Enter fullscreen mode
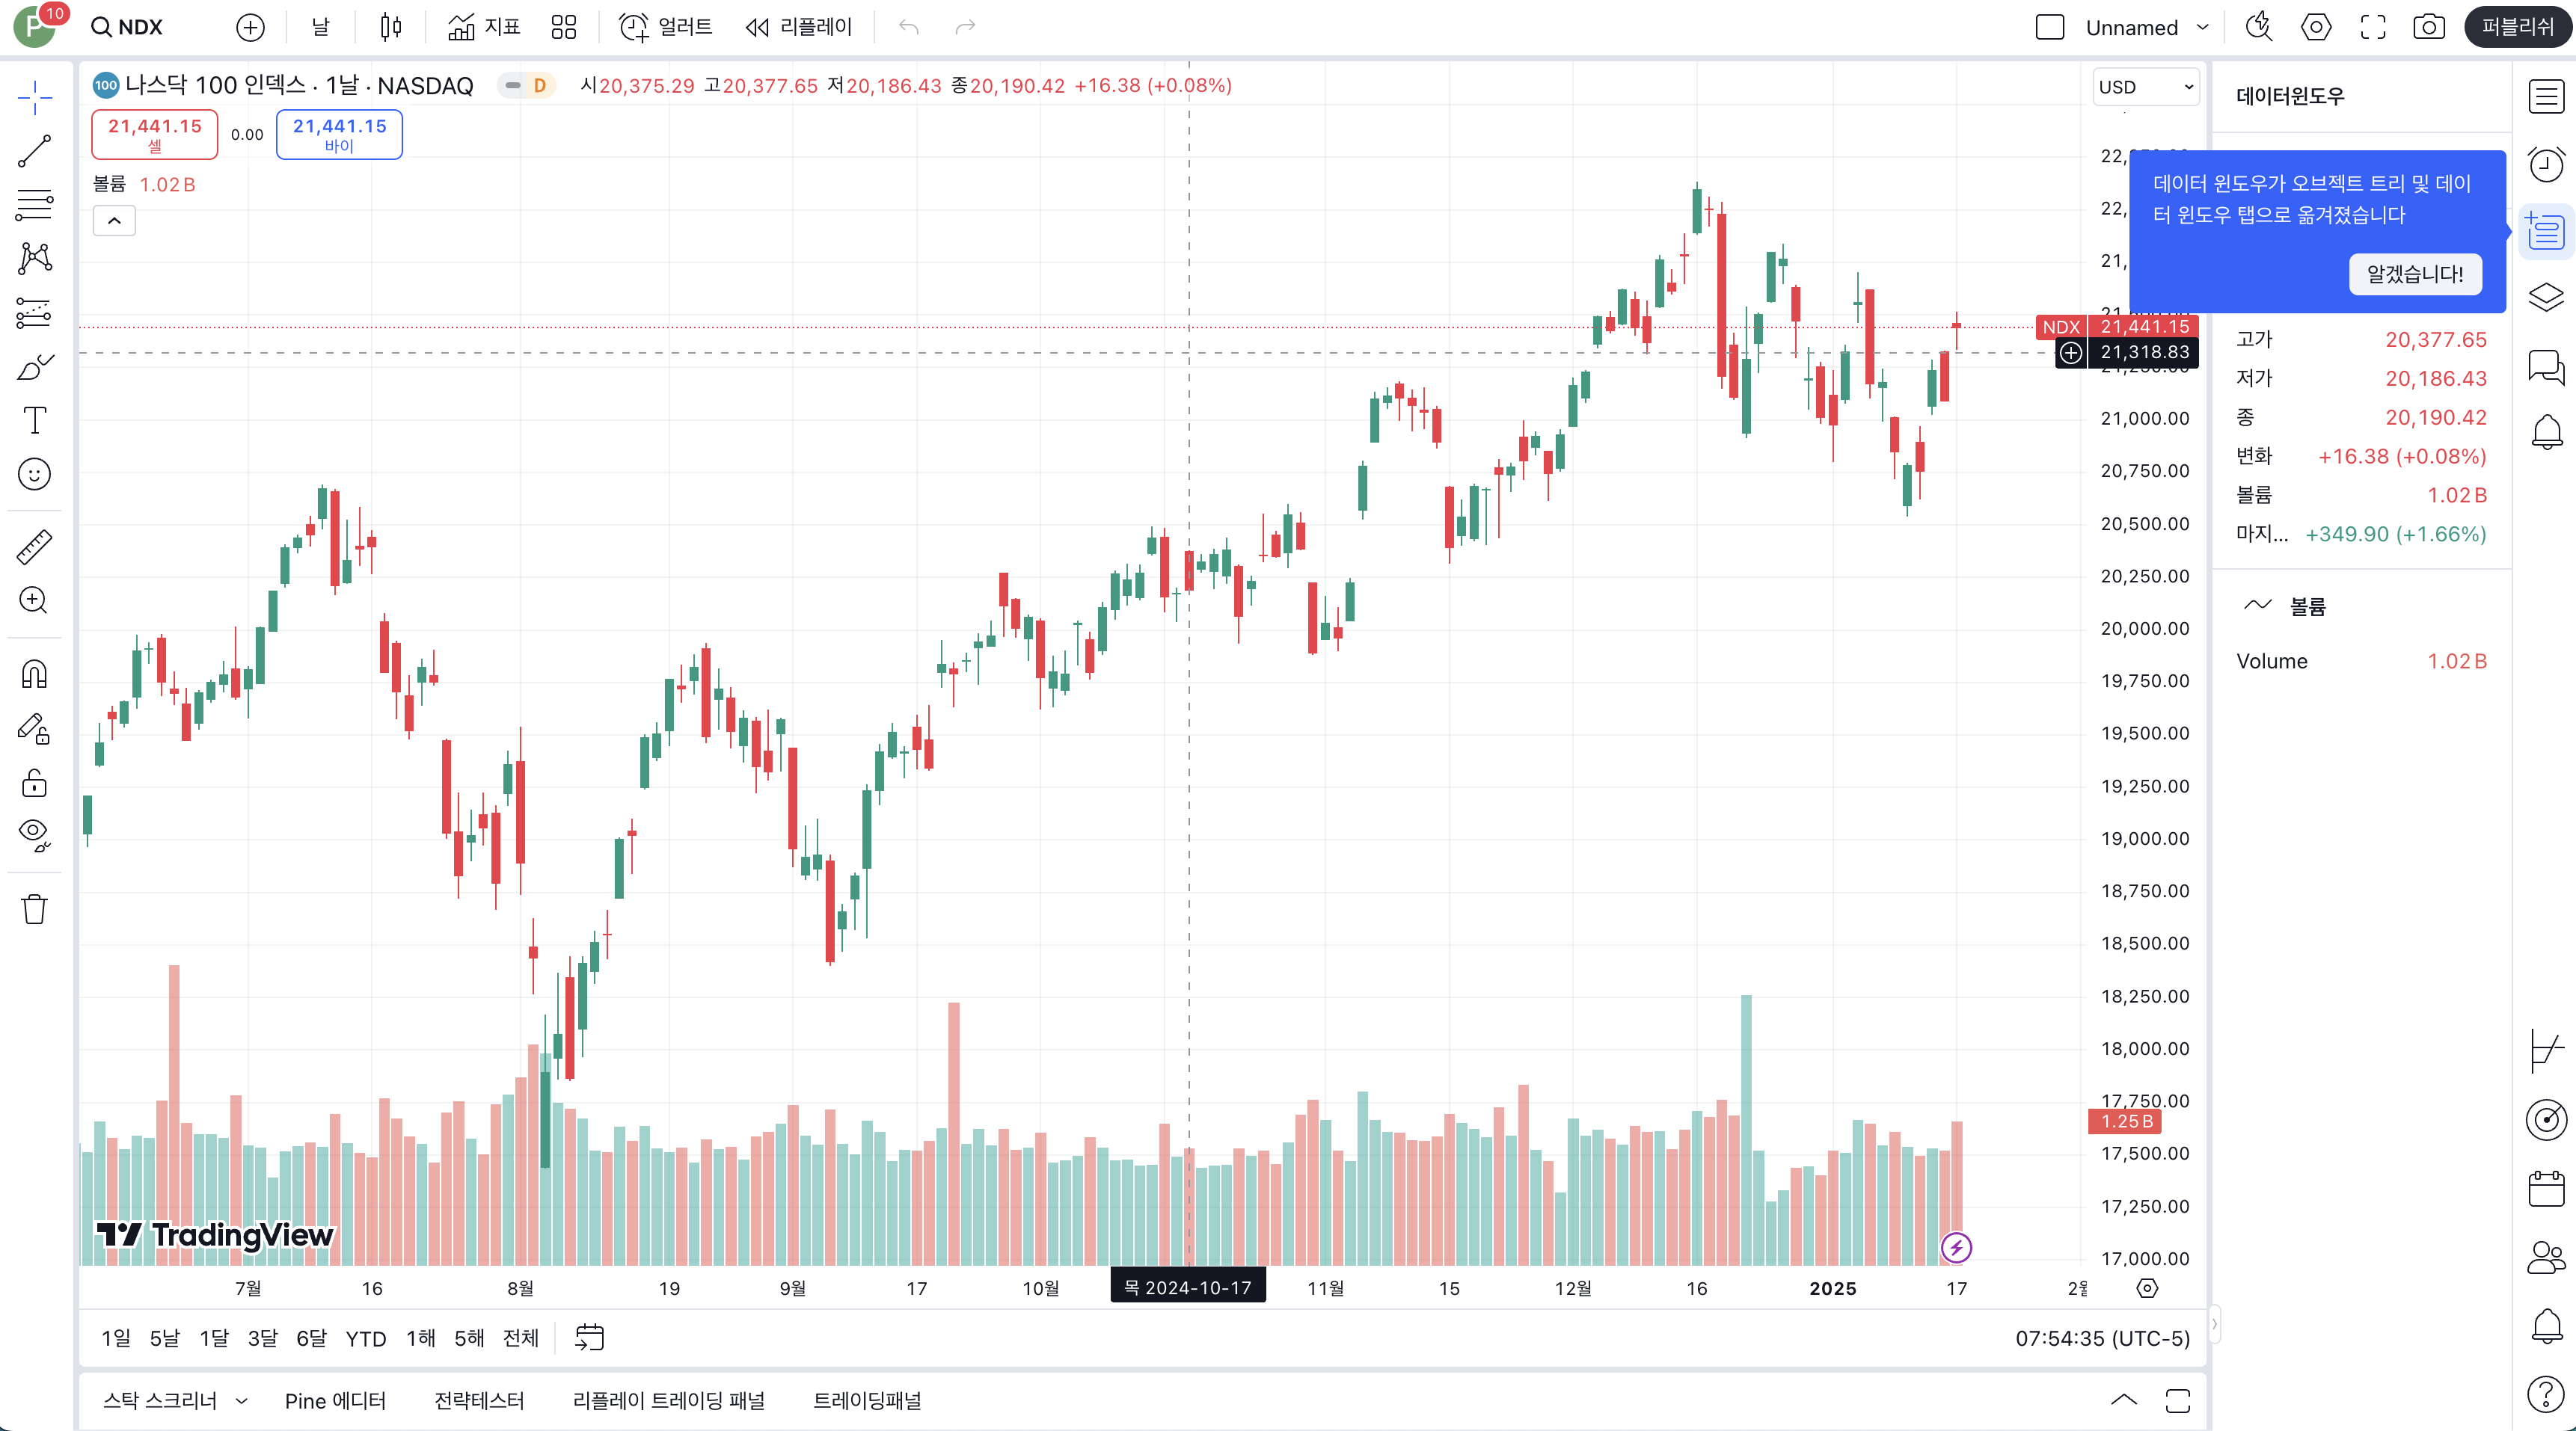Viewport: 2576px width, 1431px height. tap(2373, 27)
